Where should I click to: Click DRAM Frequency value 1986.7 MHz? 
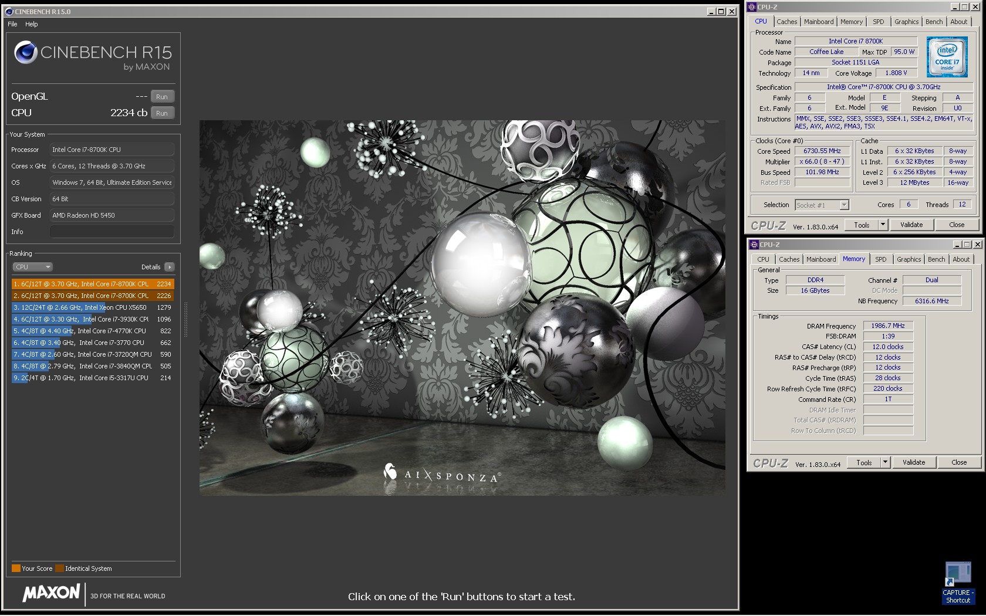[x=888, y=326]
